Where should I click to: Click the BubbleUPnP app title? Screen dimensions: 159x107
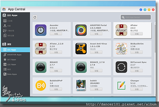click(56, 81)
